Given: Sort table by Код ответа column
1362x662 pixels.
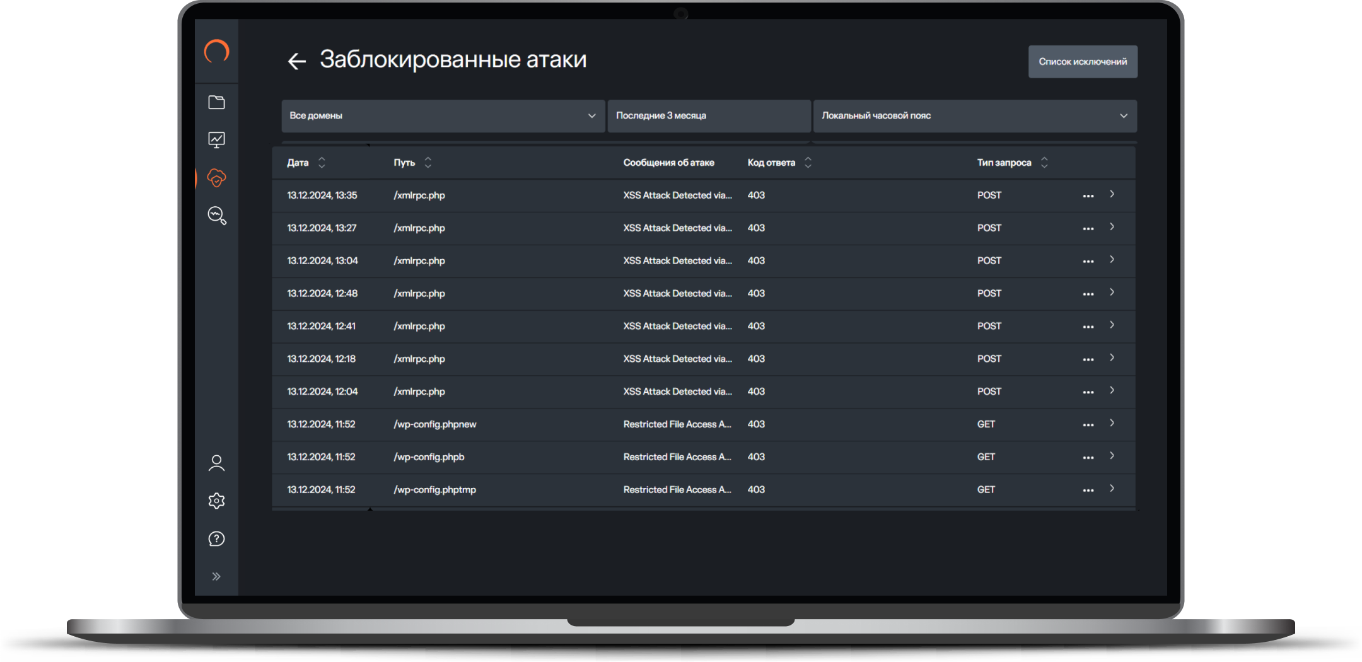Looking at the screenshot, I should 808,163.
